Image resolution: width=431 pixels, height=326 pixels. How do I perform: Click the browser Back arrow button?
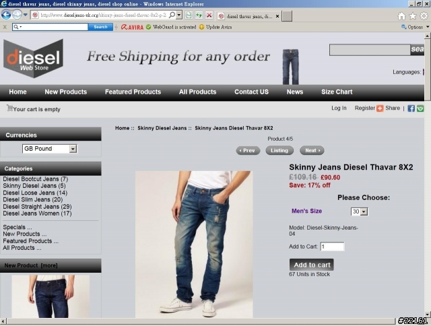coord(6,15)
